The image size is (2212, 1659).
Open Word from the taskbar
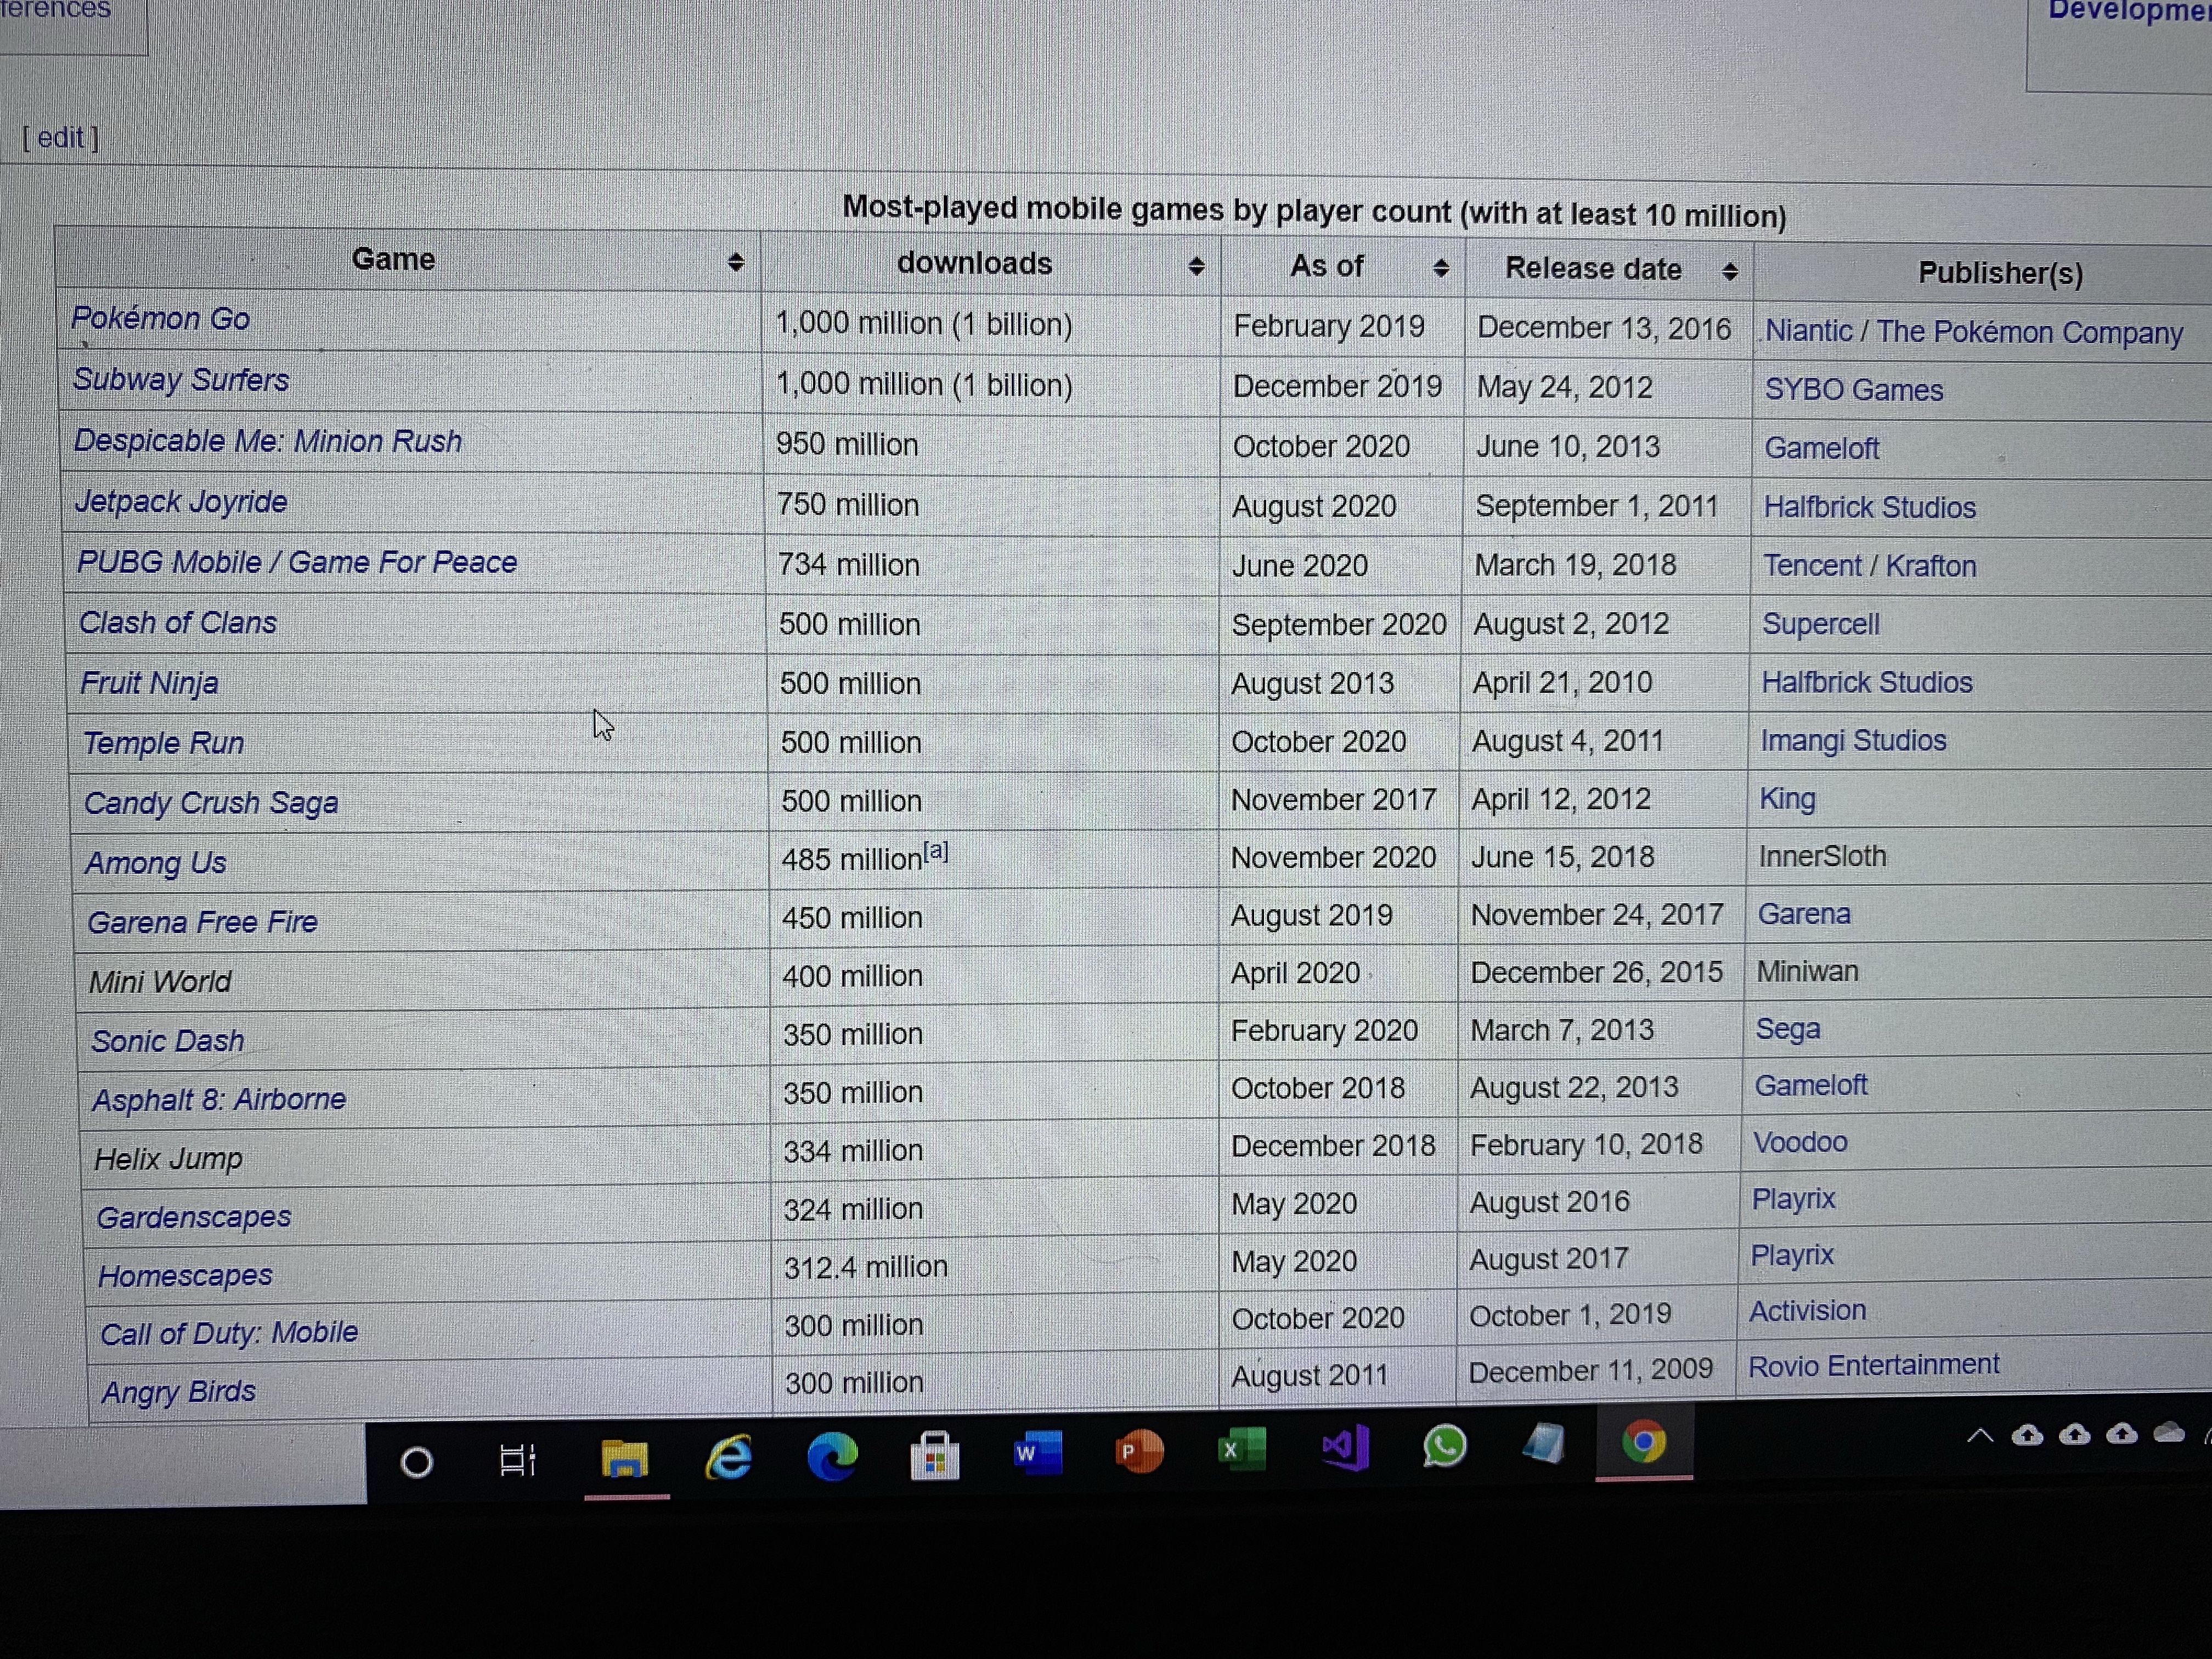coord(1037,1452)
